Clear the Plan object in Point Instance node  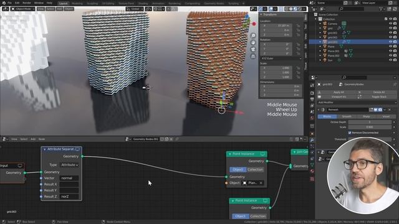261,183
